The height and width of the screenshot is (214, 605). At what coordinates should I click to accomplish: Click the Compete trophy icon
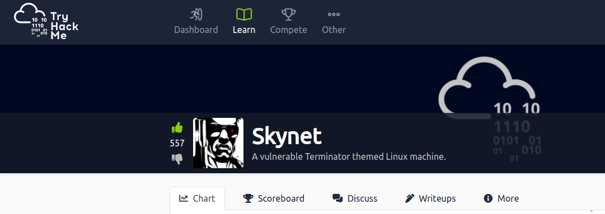click(x=289, y=15)
